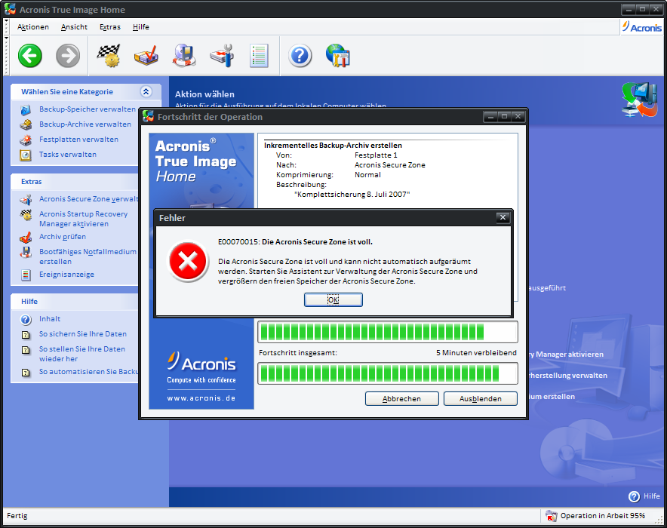
Task: Click the icon beside Acronis Startup Recovery Manager
Action: click(26, 215)
